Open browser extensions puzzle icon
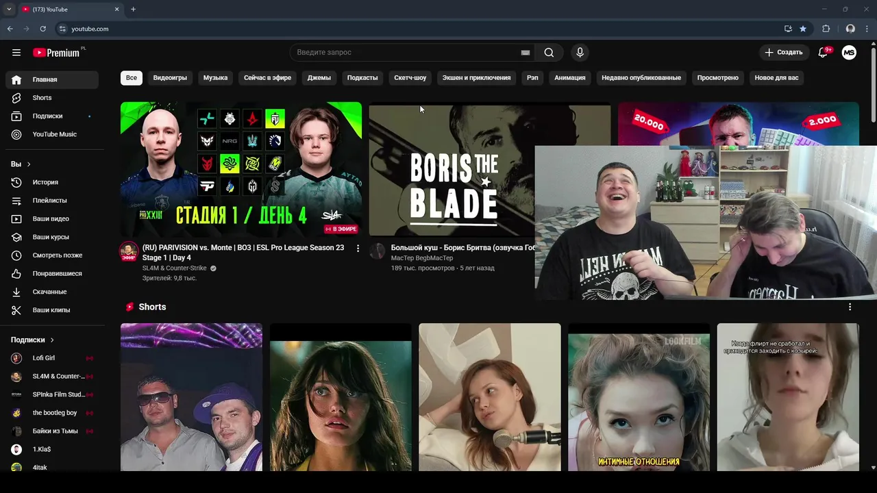877x493 pixels. pyautogui.click(x=826, y=29)
